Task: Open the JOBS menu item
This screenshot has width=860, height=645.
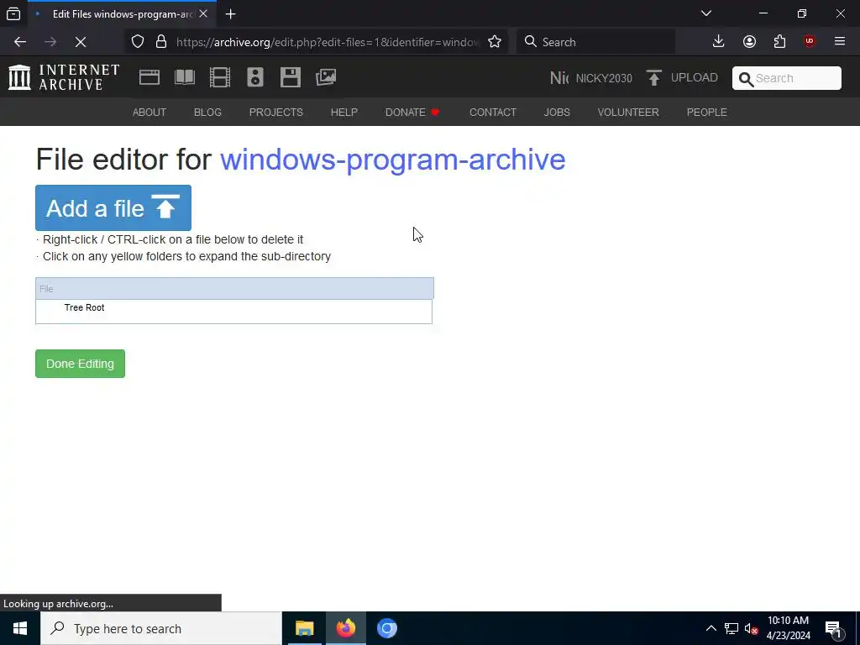Action: click(557, 113)
